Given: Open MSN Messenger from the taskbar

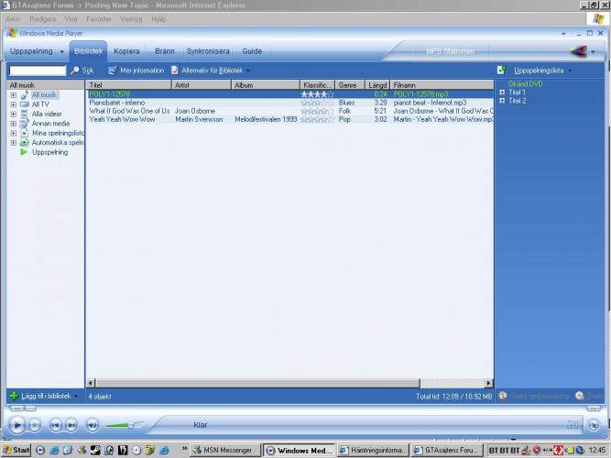Looking at the screenshot, I should (x=224, y=451).
